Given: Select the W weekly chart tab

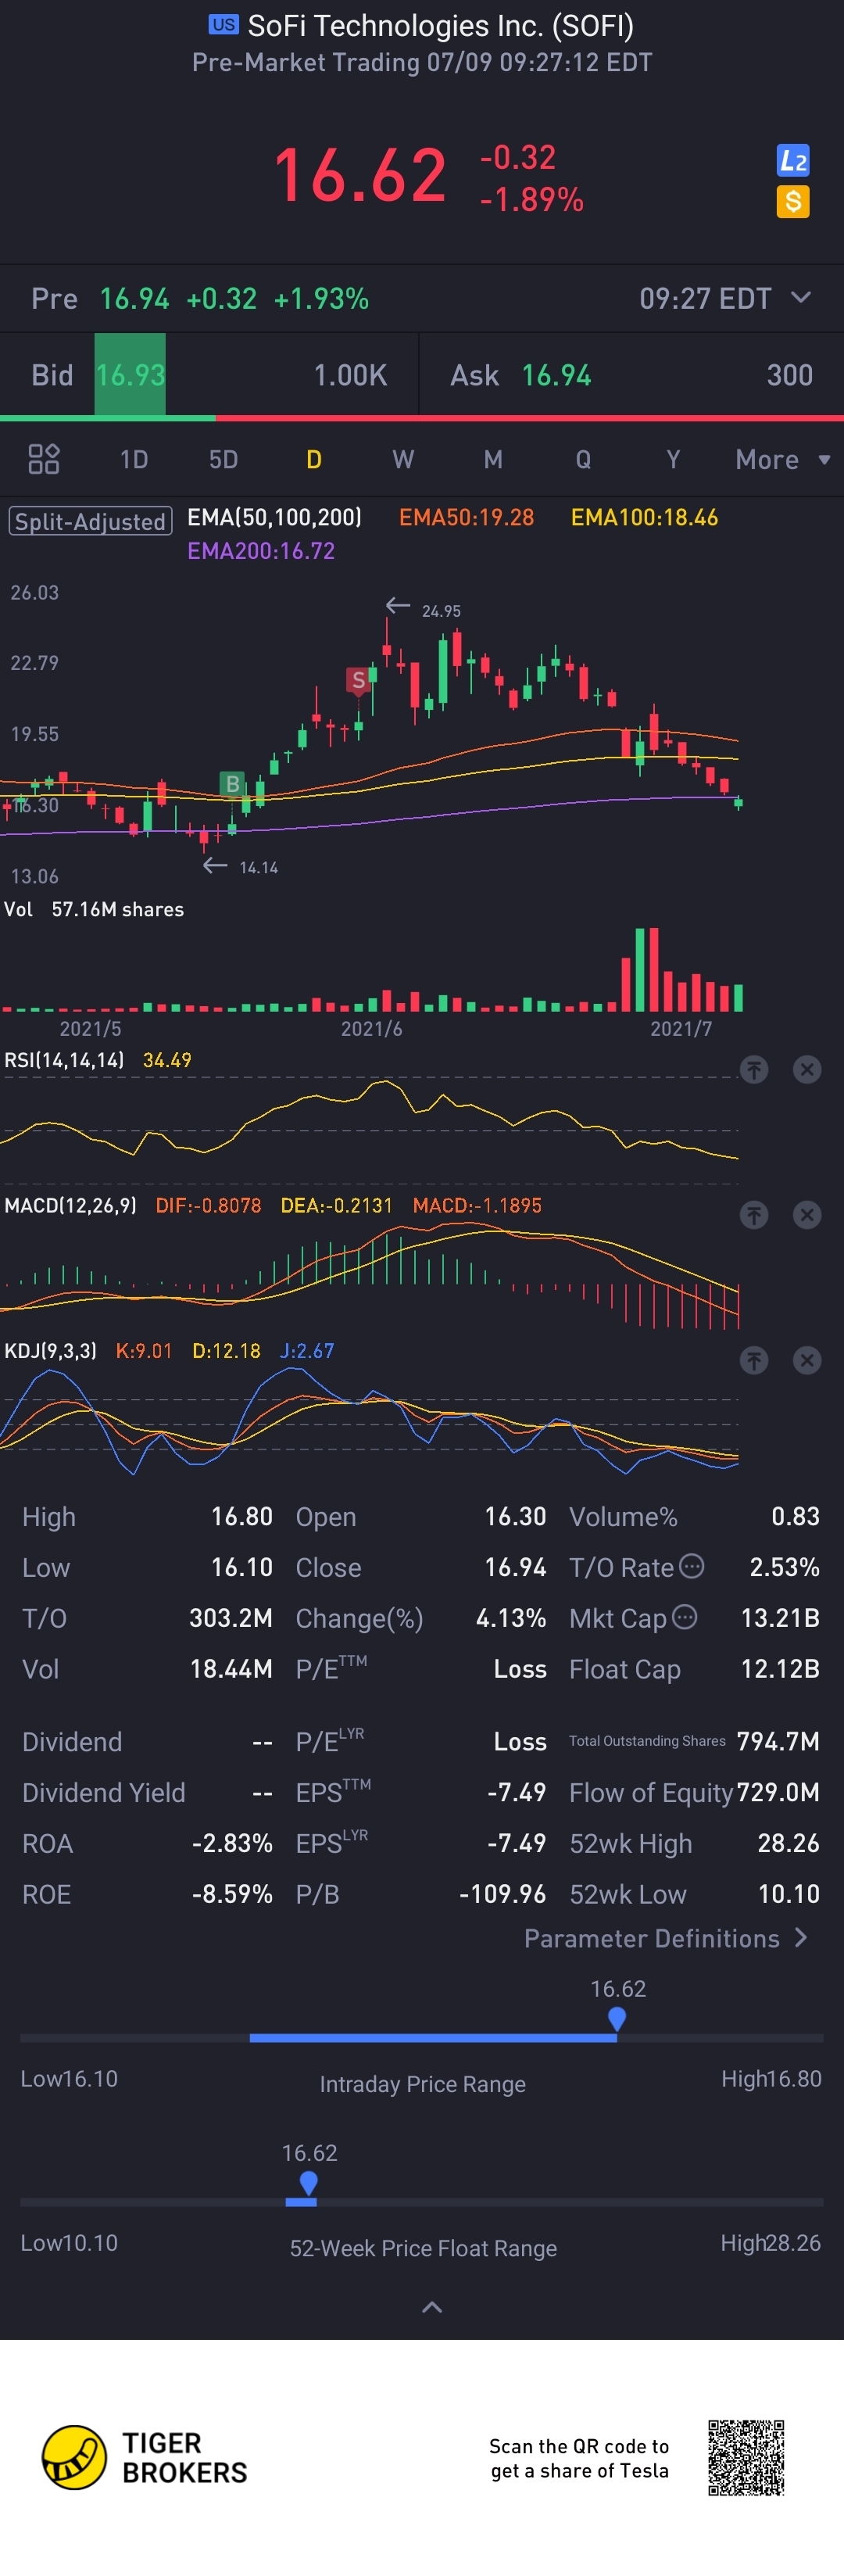Looking at the screenshot, I should pos(403,459).
